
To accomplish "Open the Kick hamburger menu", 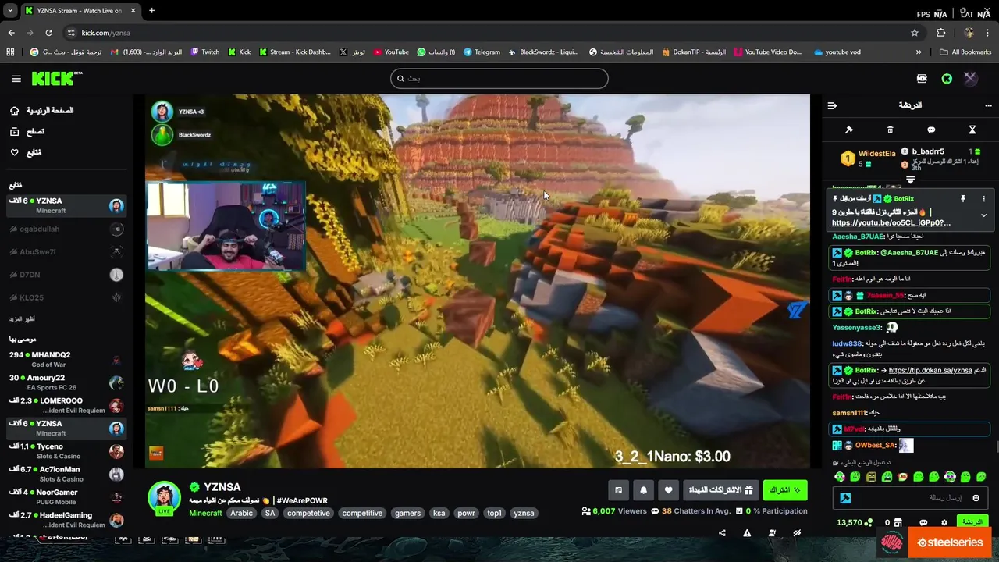I will coord(16,79).
